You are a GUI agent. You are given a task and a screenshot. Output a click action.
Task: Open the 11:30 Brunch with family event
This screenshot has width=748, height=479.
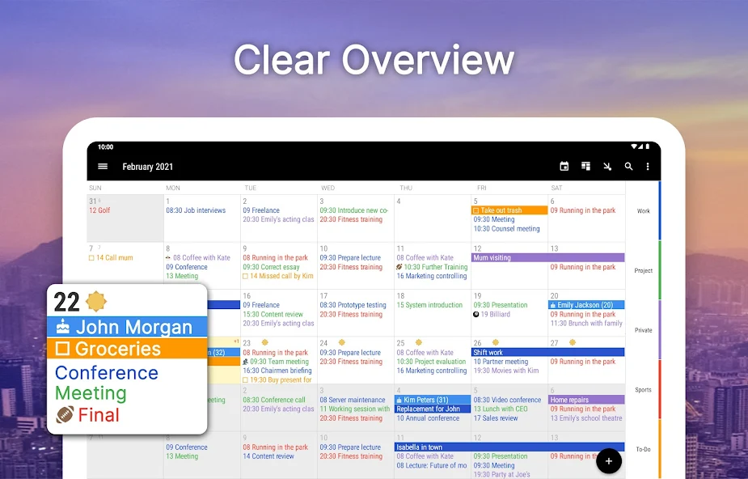point(586,324)
